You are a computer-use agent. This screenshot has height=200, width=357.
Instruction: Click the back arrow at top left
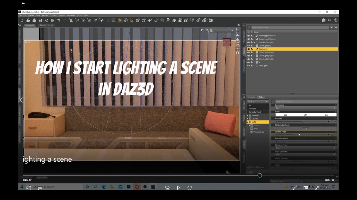pos(23,3)
